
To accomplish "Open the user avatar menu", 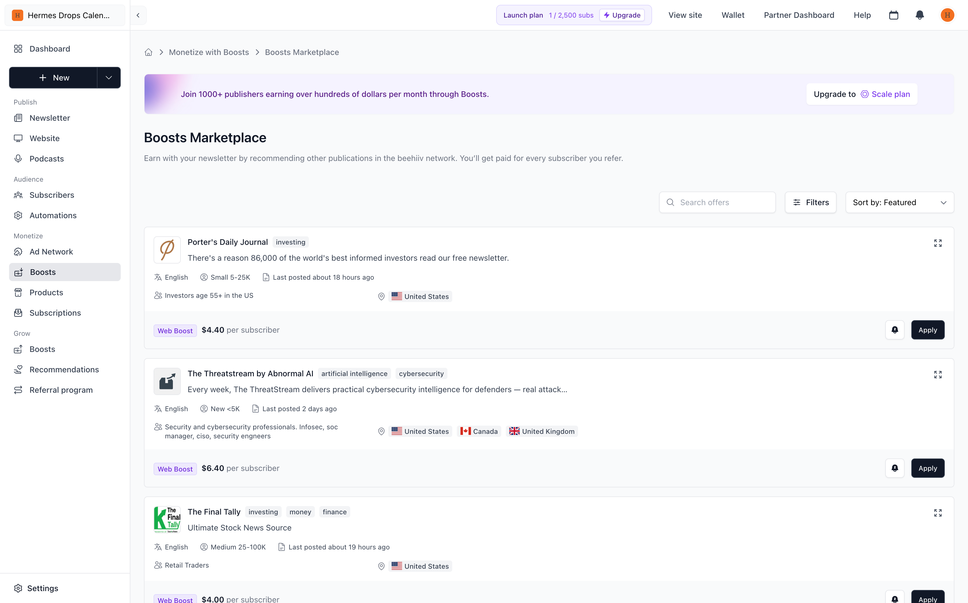I will (947, 15).
